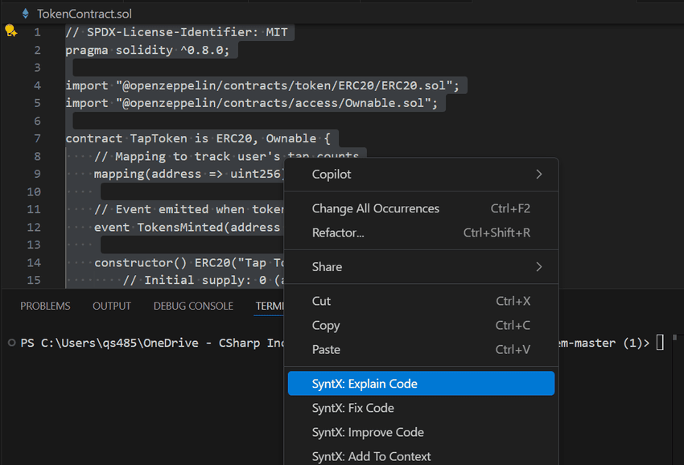Click SyntX: Add To Context
The height and width of the screenshot is (465, 684).
(x=371, y=456)
